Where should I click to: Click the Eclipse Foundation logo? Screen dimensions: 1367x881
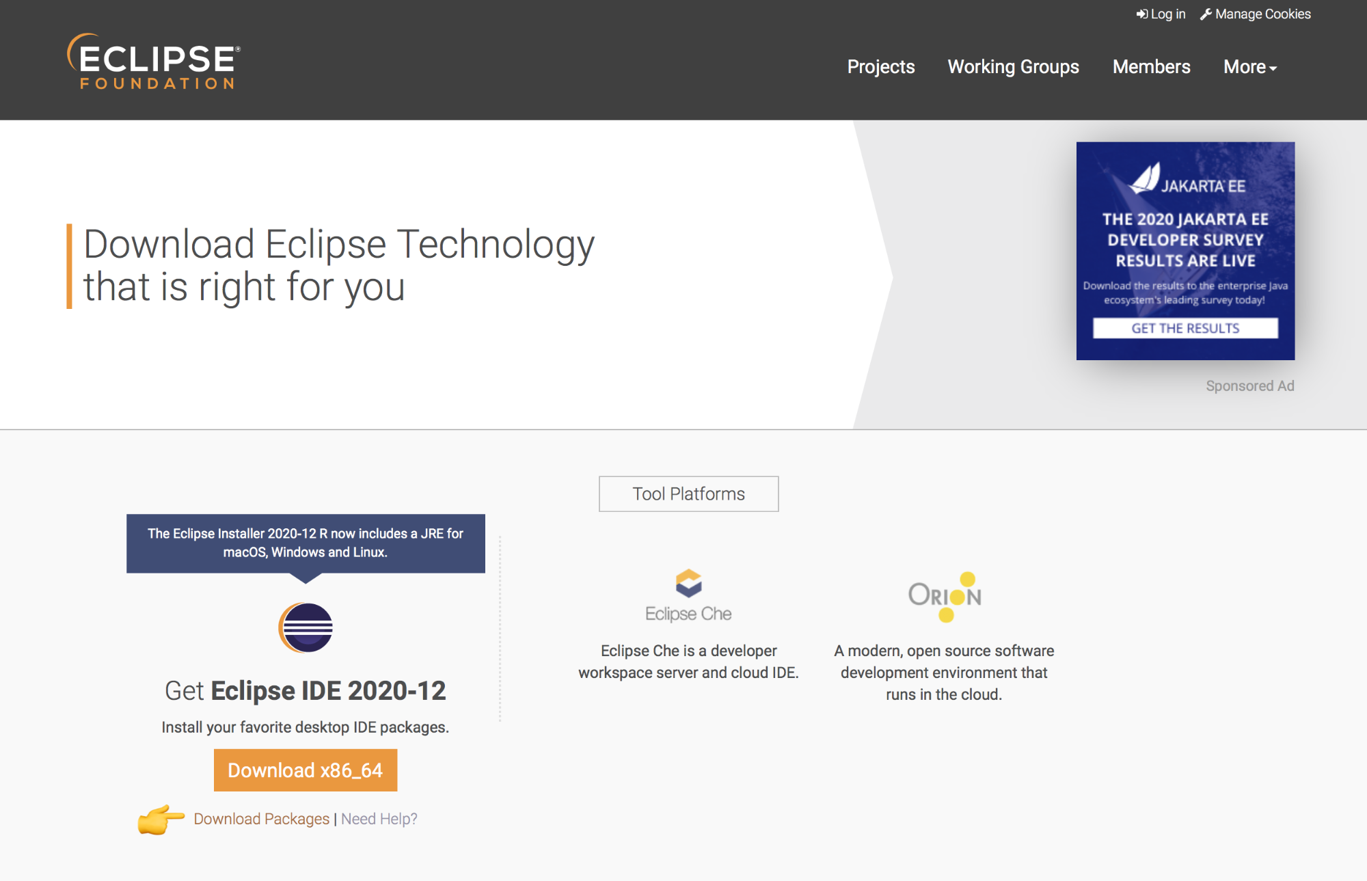pyautogui.click(x=154, y=62)
